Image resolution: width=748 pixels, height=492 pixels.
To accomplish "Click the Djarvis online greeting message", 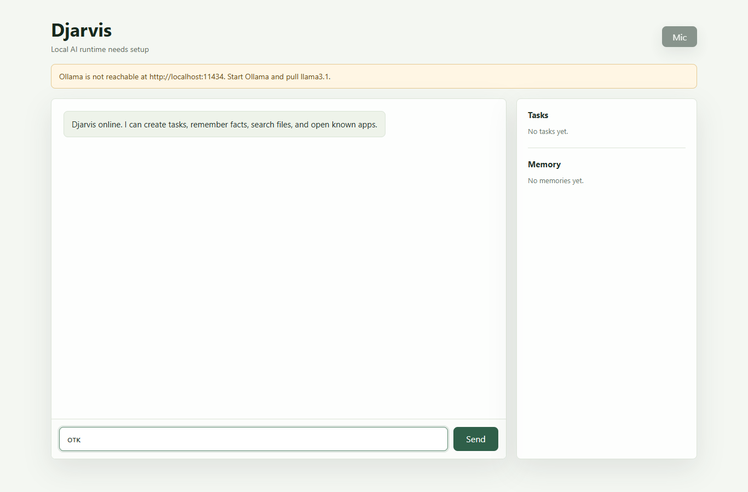I will click(x=225, y=124).
